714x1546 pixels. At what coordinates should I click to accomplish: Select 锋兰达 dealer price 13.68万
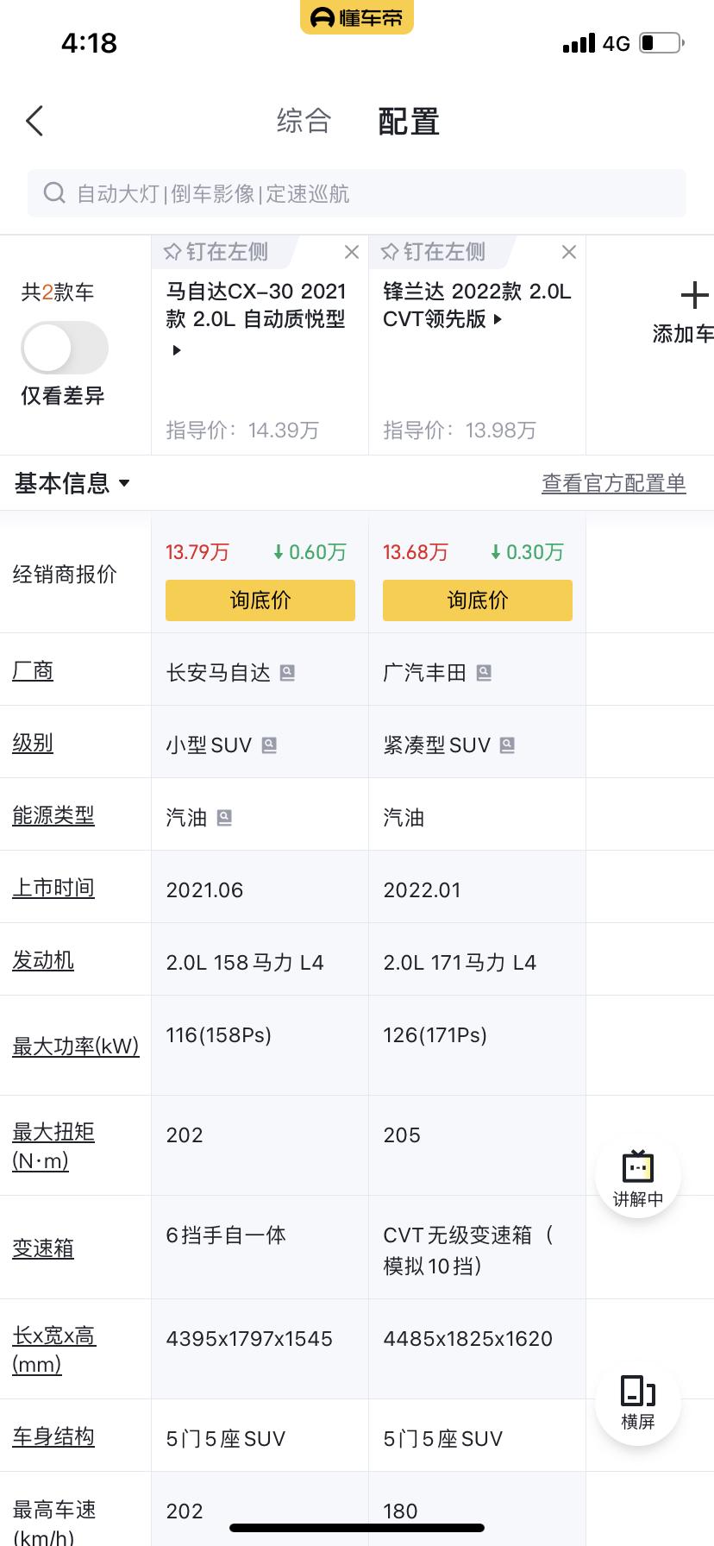[x=416, y=552]
